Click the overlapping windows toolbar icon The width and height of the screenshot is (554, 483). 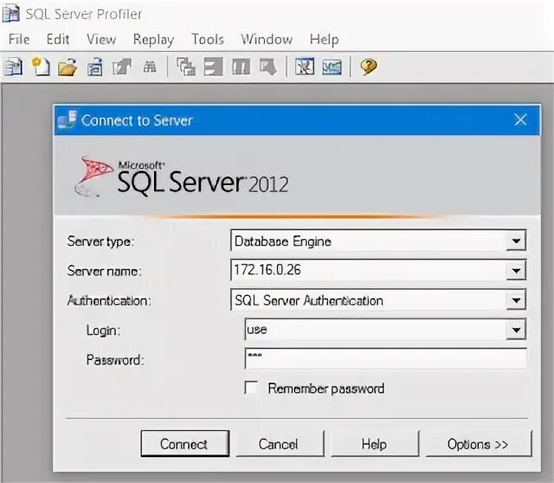186,67
